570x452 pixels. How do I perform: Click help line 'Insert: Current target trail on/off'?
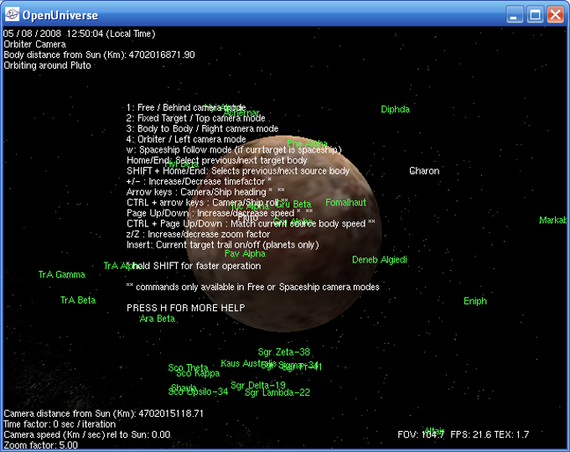click(222, 245)
